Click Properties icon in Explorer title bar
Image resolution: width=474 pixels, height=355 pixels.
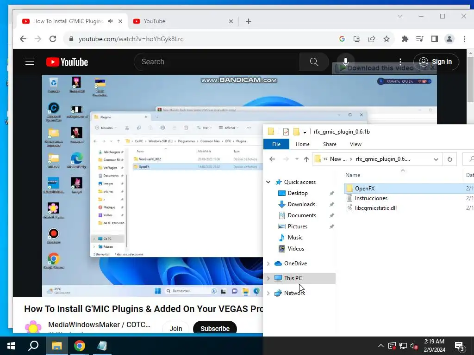tap(286, 132)
